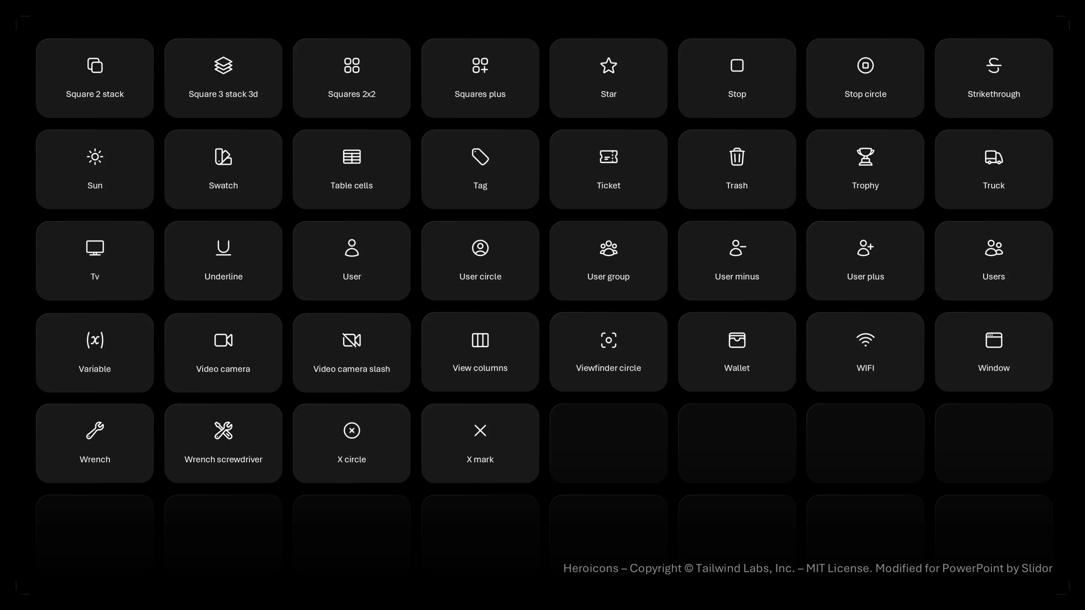Click the Video camera slash icon
This screenshot has width=1085, height=610.
pyautogui.click(x=352, y=340)
